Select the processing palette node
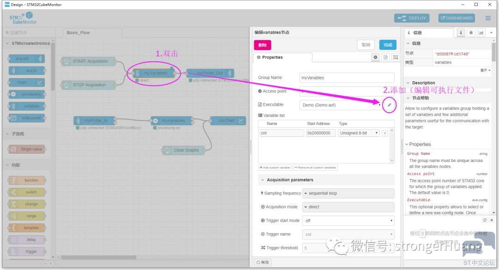The image size is (499, 270). tap(27, 94)
